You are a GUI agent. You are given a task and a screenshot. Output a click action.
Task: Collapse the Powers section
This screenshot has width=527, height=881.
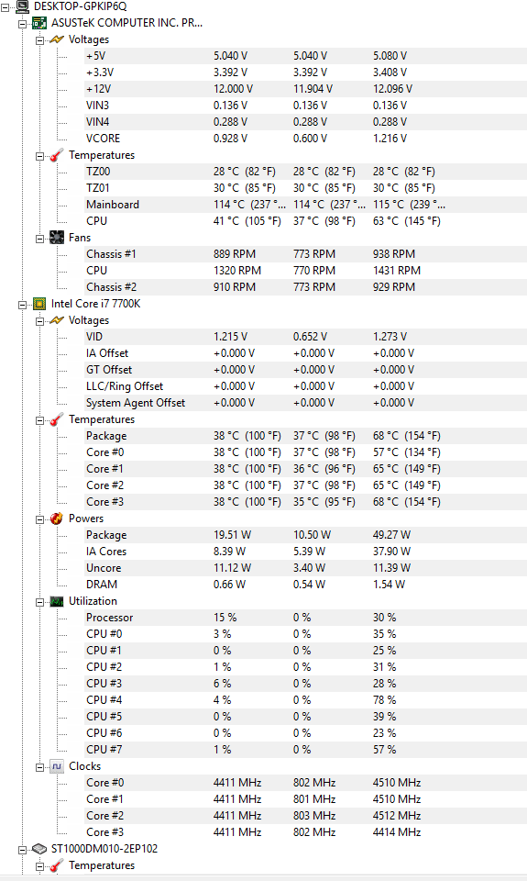pos(39,519)
